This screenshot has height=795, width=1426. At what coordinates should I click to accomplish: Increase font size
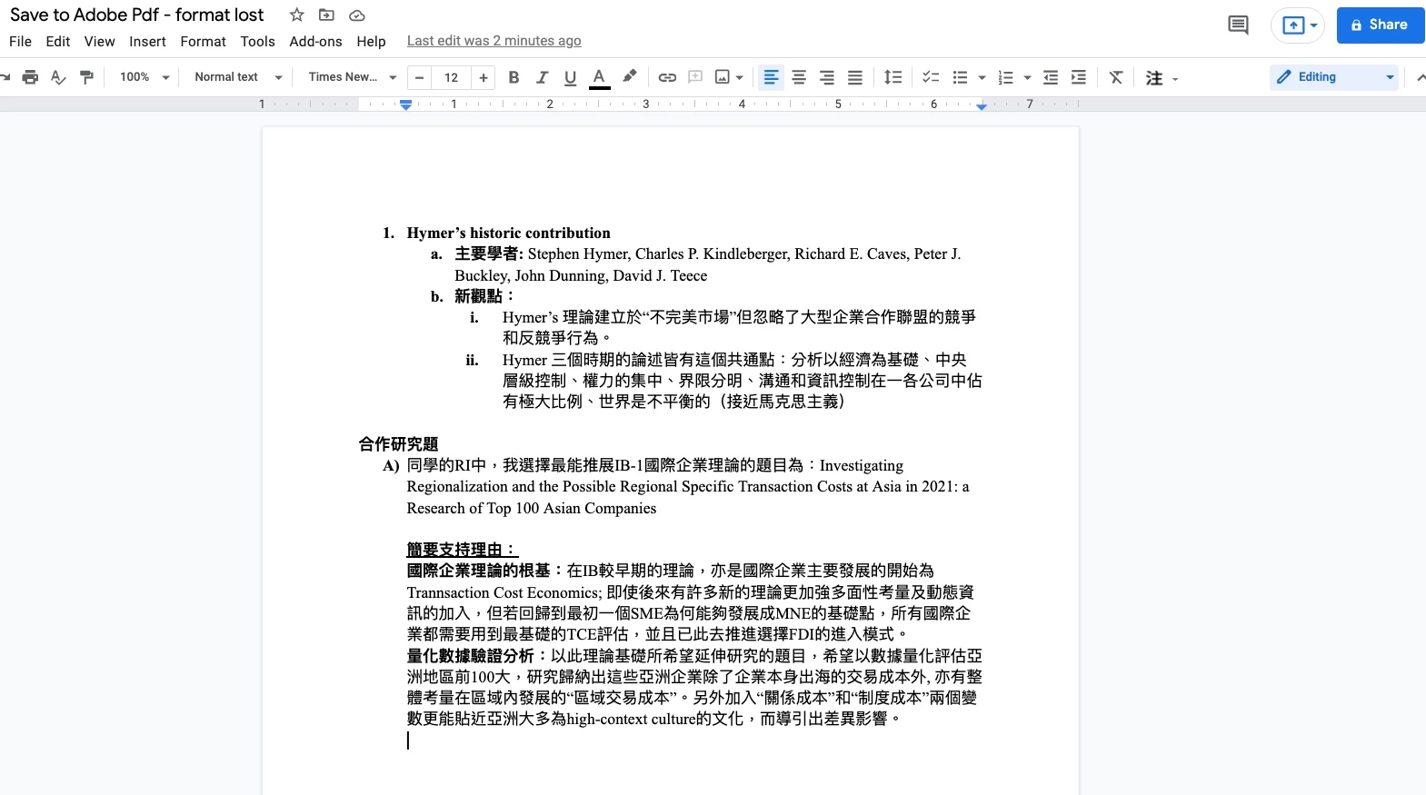(484, 77)
